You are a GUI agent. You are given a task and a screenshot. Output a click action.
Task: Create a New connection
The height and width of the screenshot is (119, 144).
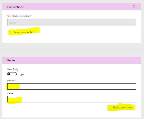[22, 32]
